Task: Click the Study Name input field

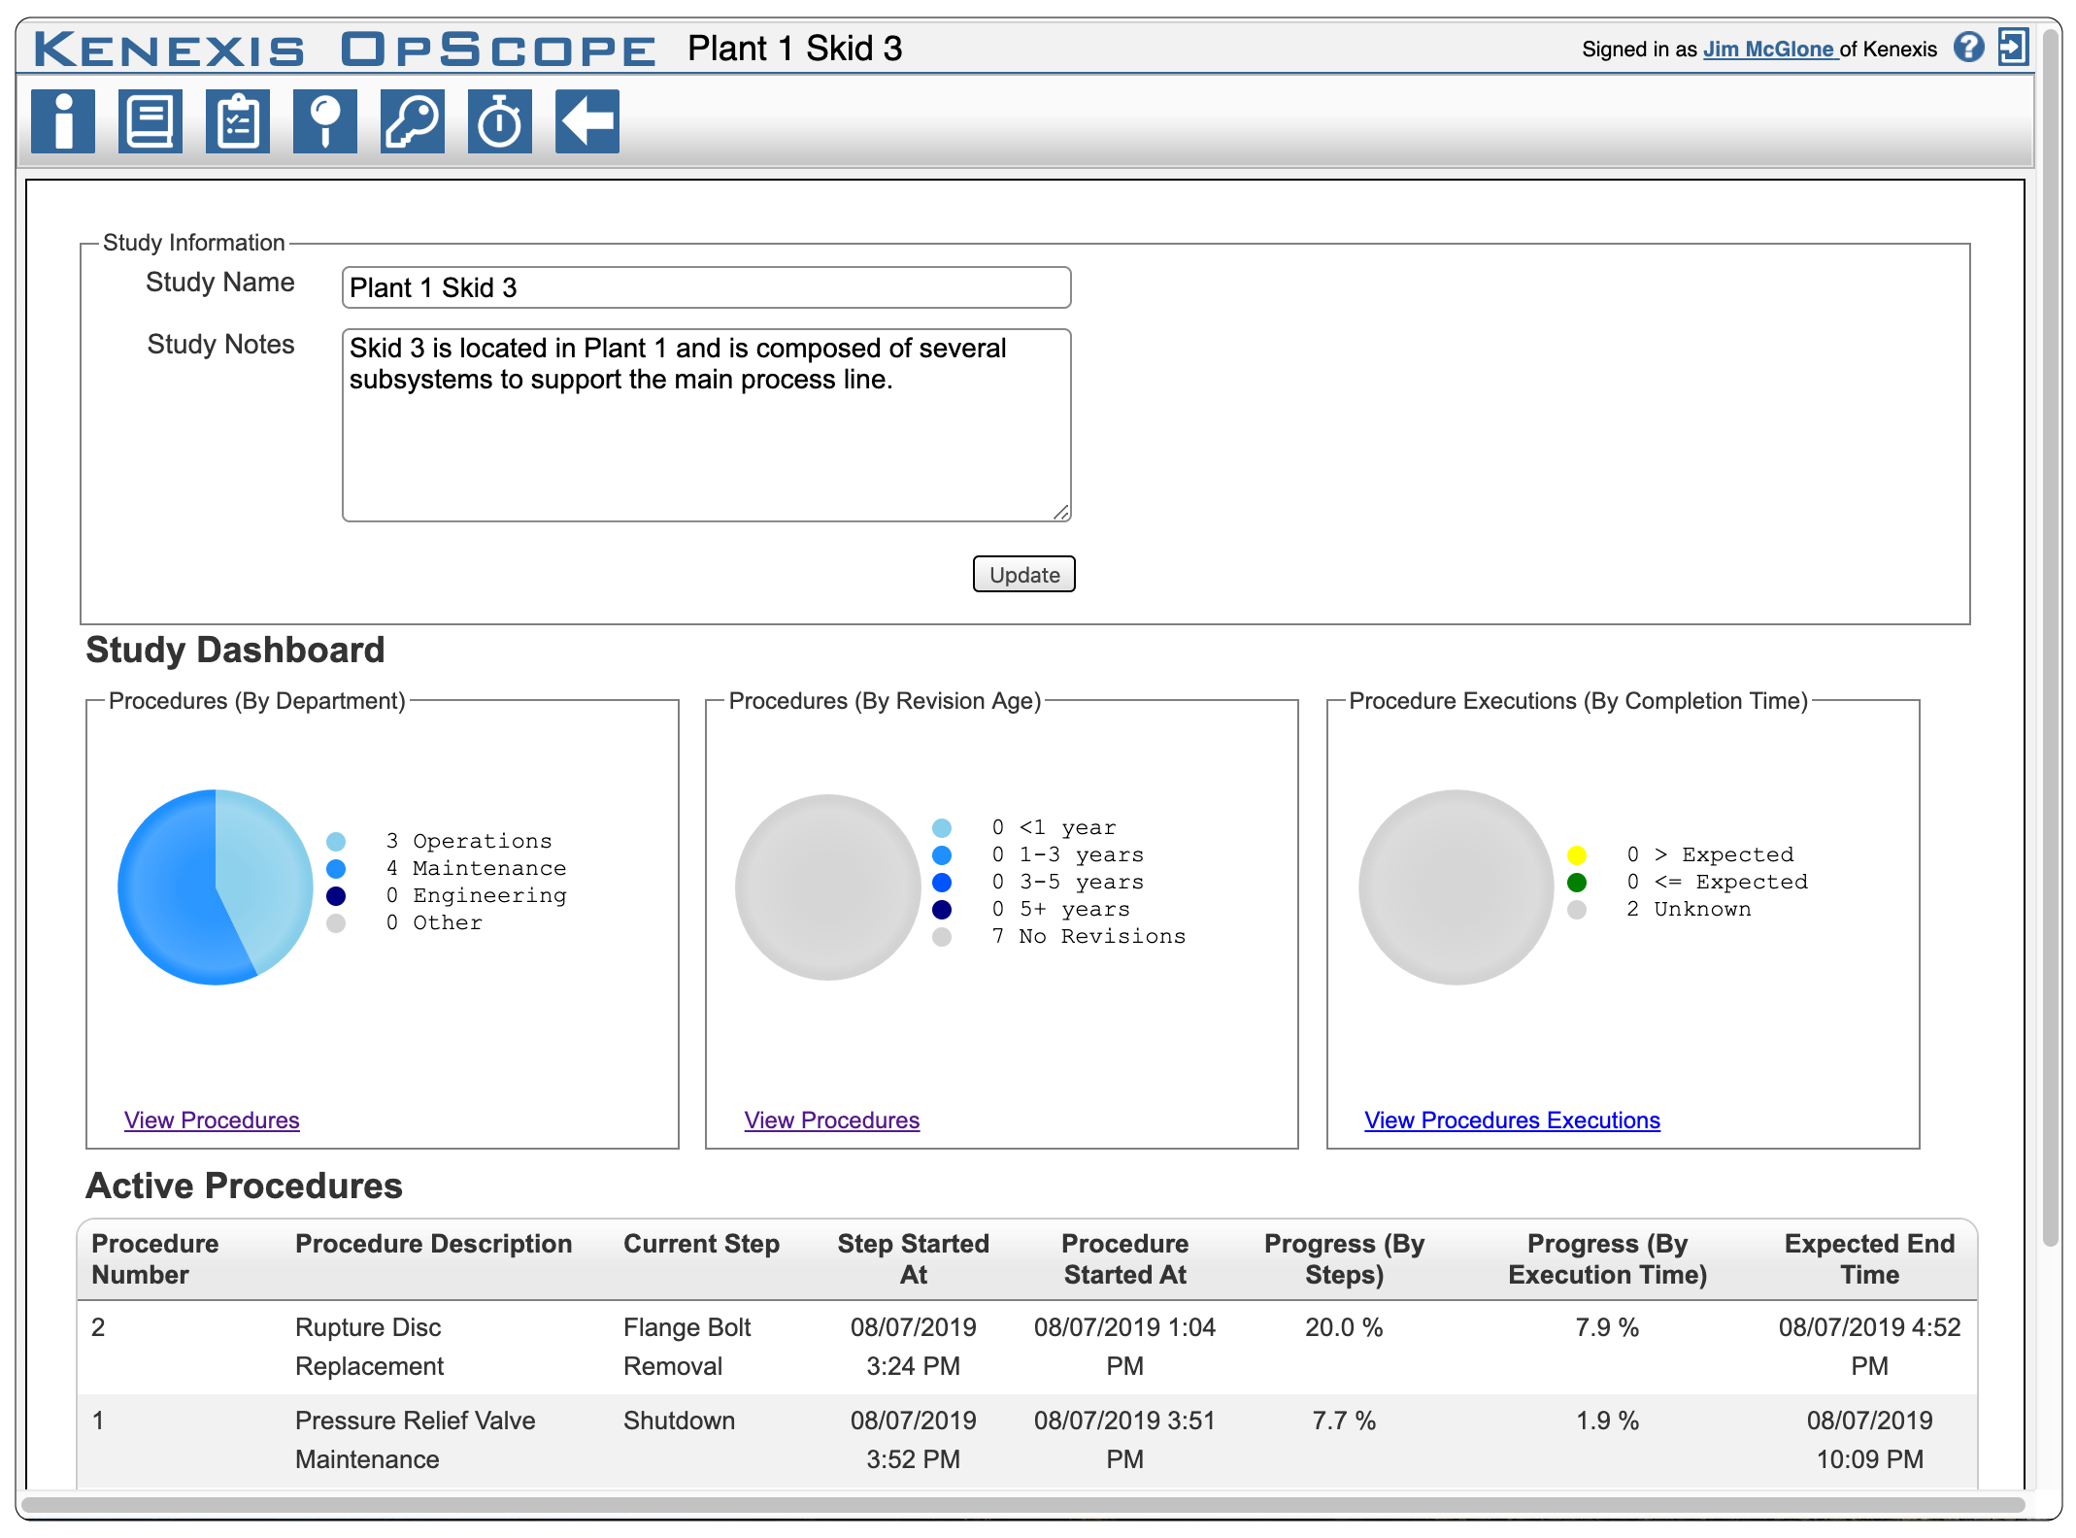Action: click(x=706, y=287)
